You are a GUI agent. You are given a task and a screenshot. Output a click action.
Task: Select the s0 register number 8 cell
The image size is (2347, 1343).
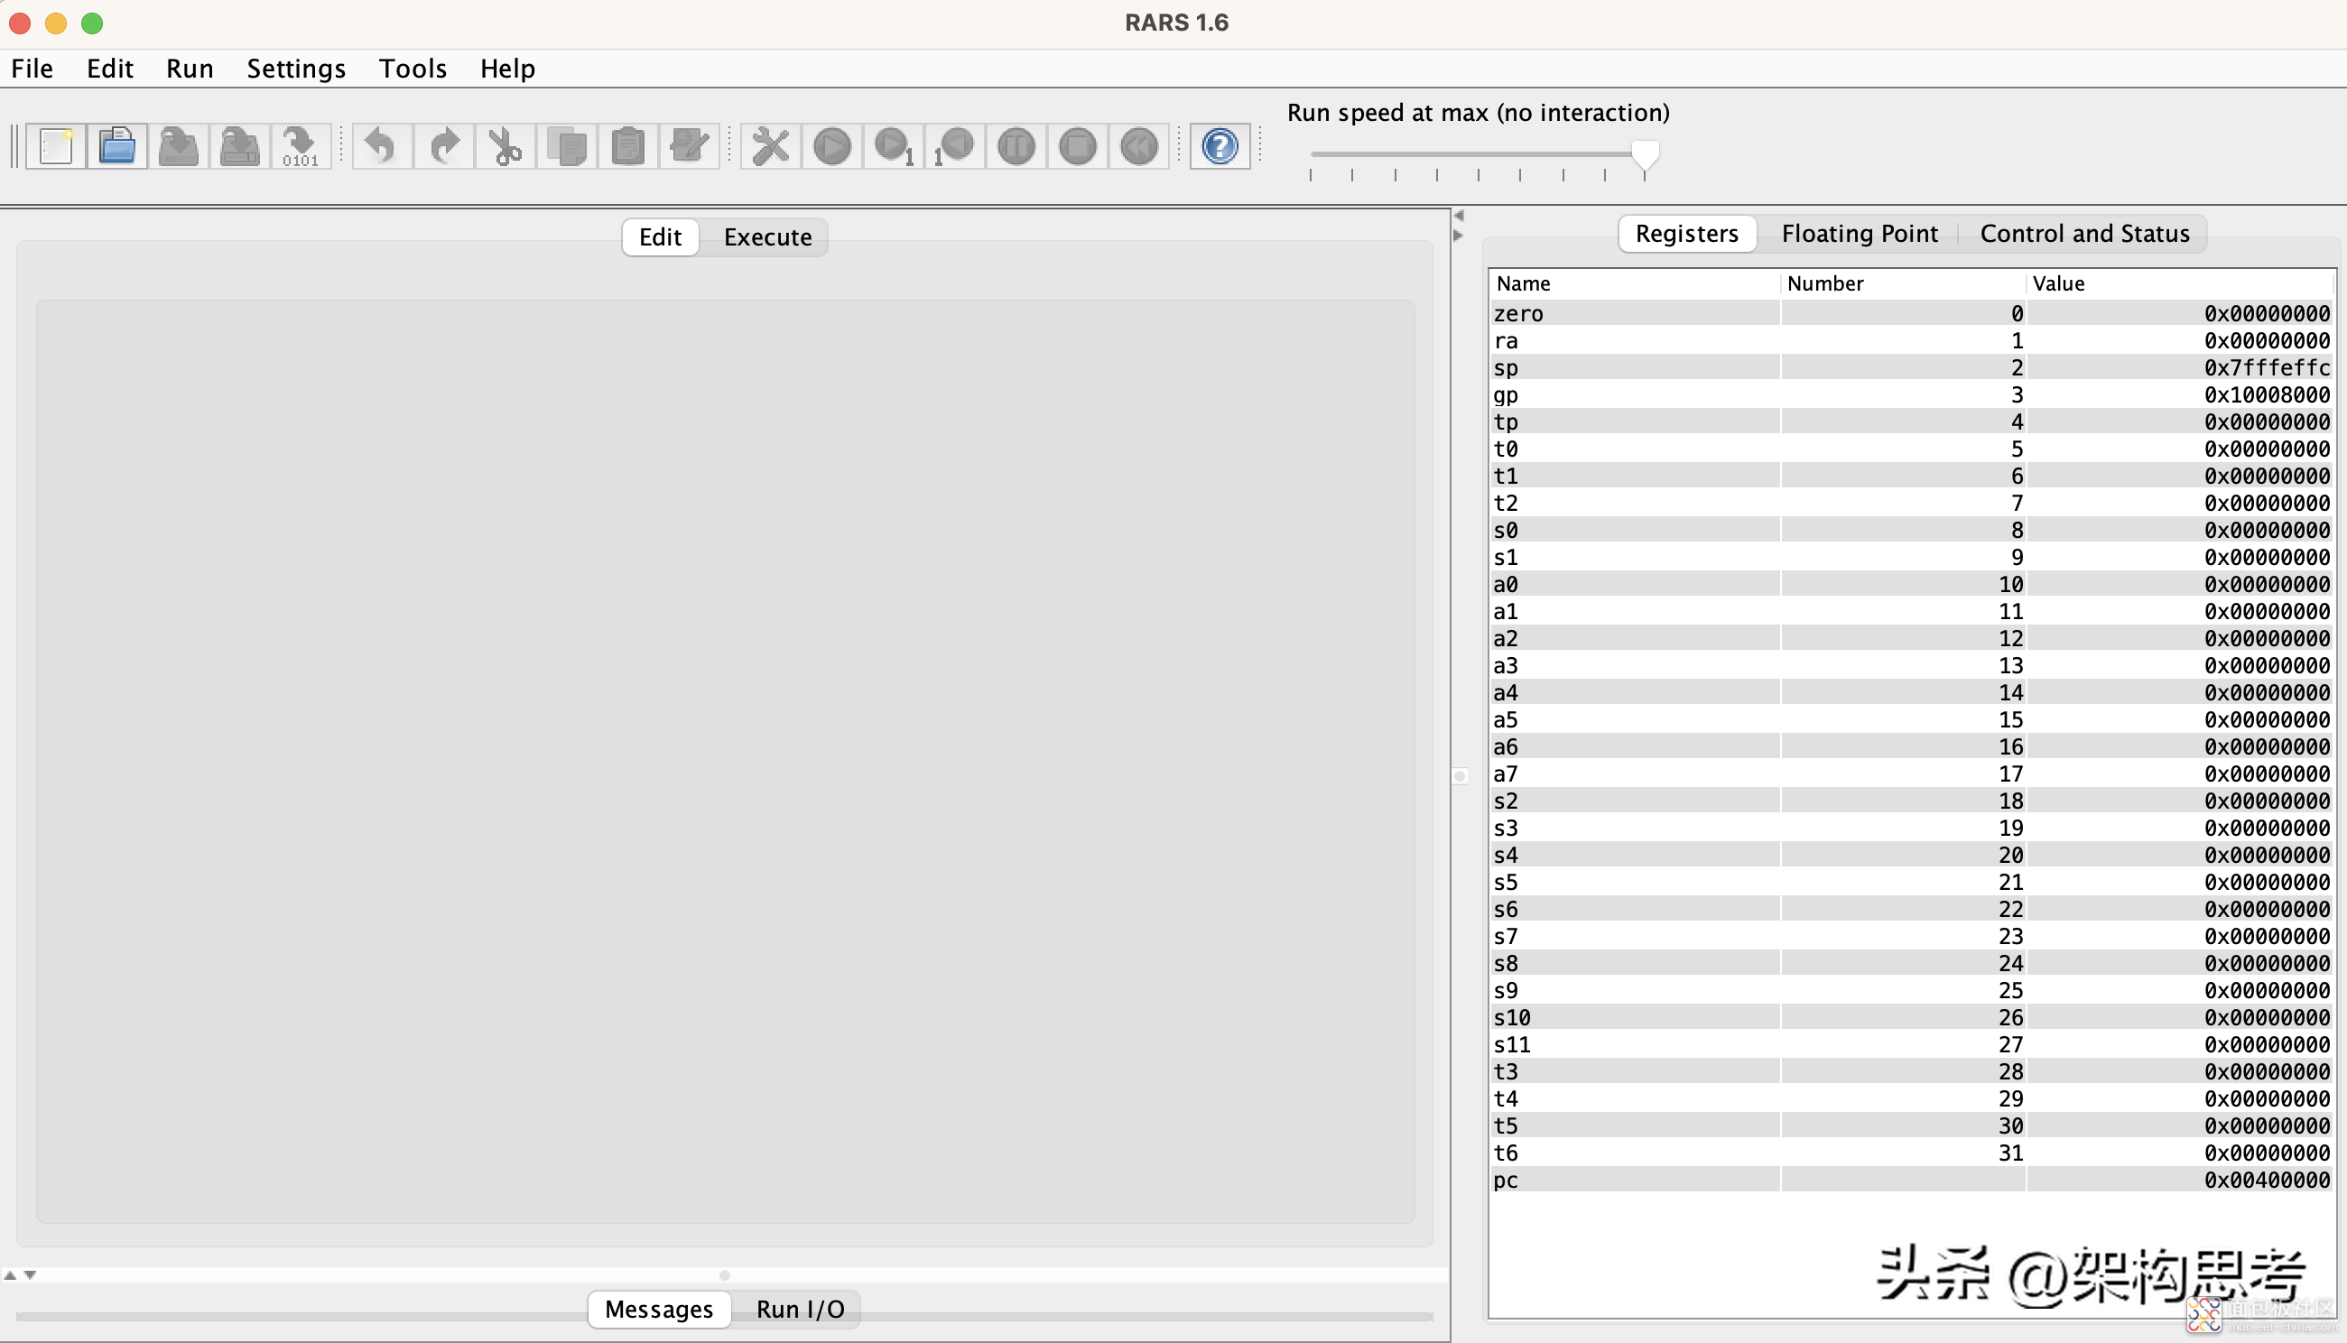pos(1902,531)
